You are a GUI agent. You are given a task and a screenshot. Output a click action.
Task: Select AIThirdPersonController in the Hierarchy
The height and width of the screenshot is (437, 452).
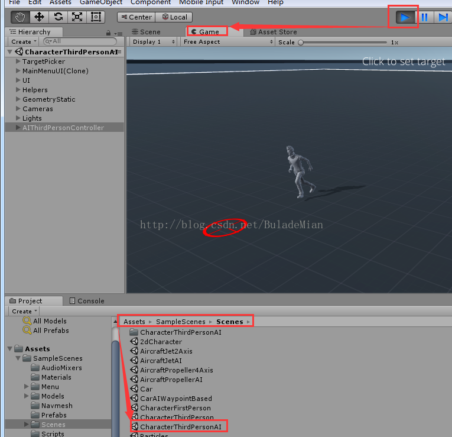click(x=64, y=128)
